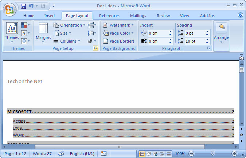Increase Spacing Before value
The height and width of the screenshot is (158, 246).
pos(207,32)
